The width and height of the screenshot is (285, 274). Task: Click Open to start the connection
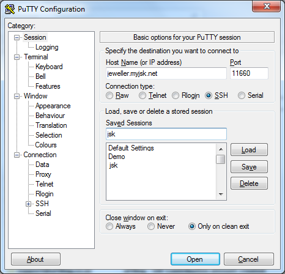(x=195, y=259)
